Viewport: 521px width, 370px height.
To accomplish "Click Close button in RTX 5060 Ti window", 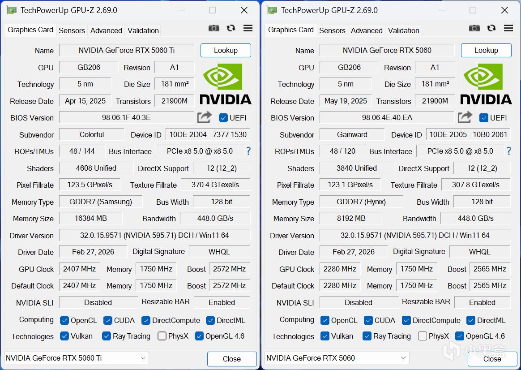I will 232,359.
